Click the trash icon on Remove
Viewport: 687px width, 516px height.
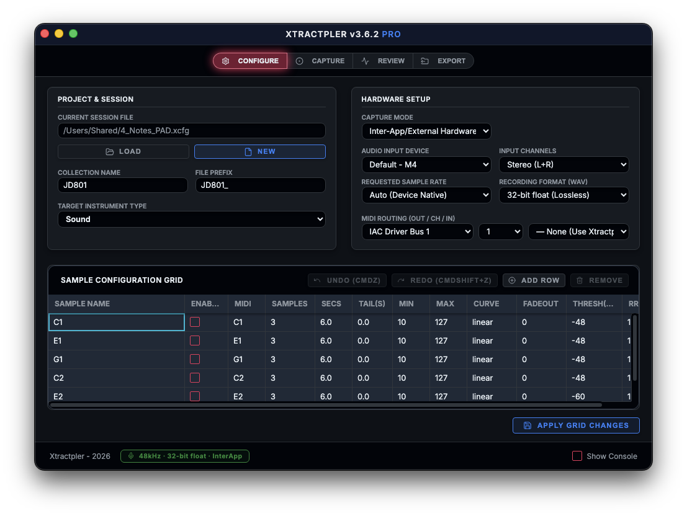point(580,280)
